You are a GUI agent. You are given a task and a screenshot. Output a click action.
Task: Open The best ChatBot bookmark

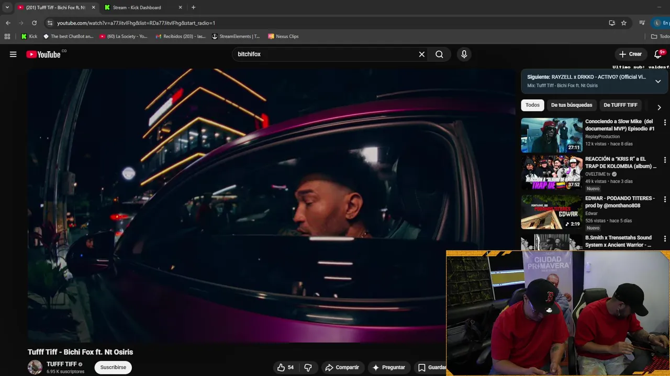pos(69,37)
